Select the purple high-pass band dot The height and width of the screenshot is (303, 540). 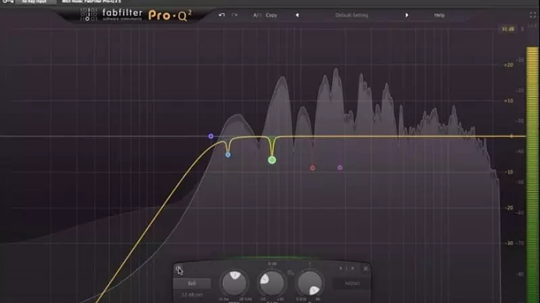pyautogui.click(x=211, y=137)
